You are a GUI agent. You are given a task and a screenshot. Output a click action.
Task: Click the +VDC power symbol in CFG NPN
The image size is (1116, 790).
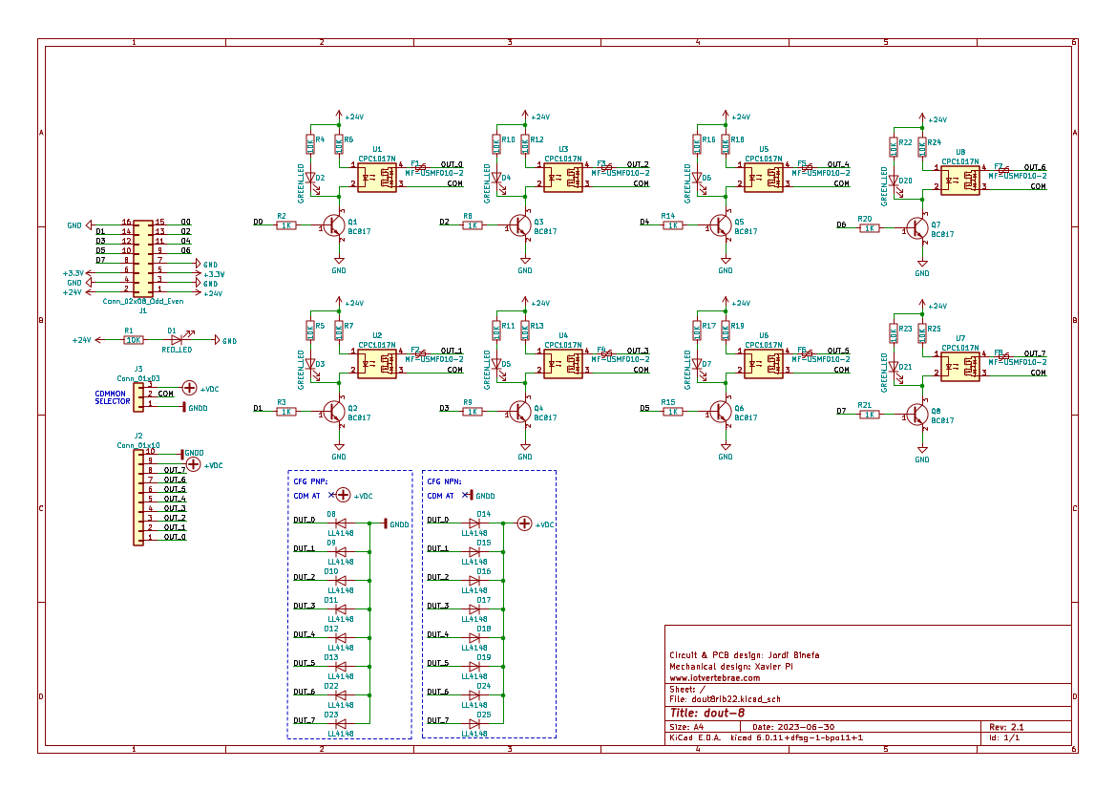(x=524, y=523)
